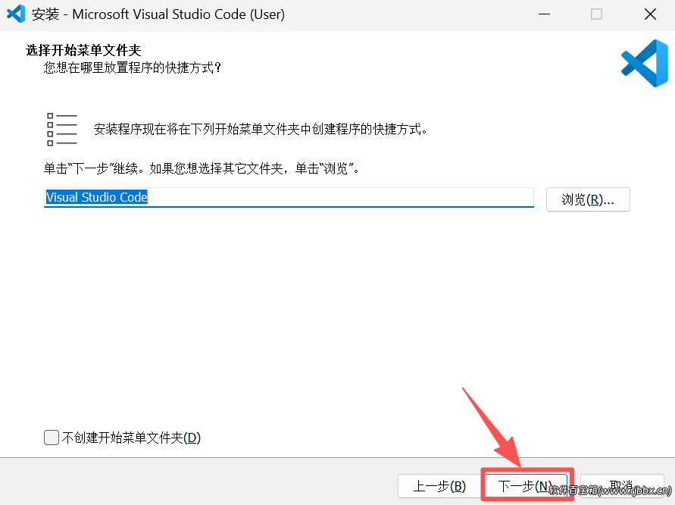The image size is (675, 505).
Task: Click the window title 安装 - Microsoft Visual Studio Code (User)
Action: 158,14
